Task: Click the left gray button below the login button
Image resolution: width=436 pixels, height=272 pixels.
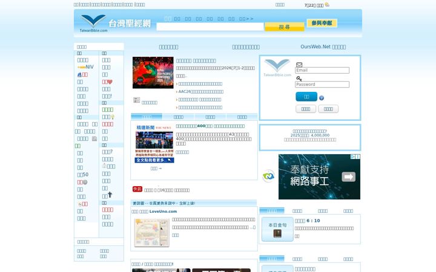Action: coord(306,109)
